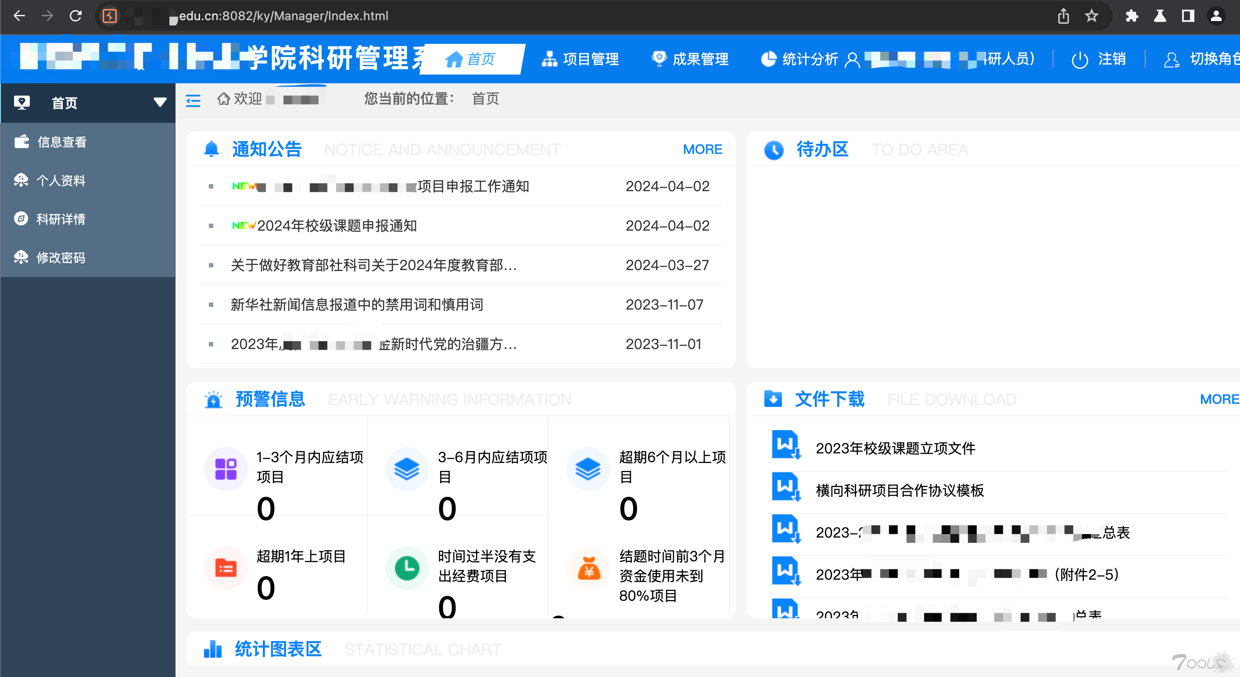
Task: Click the layers icon for 3-6月内应结项项目
Action: (407, 469)
